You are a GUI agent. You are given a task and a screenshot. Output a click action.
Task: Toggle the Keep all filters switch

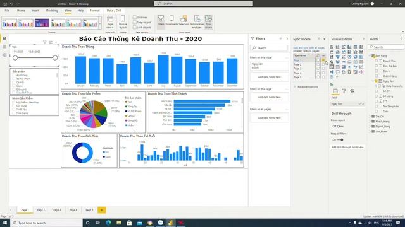pos(340,140)
